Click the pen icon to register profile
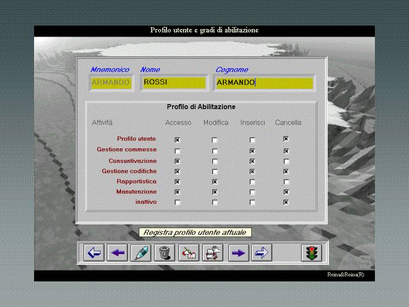Viewport: 409px width, 307px height. [141, 252]
